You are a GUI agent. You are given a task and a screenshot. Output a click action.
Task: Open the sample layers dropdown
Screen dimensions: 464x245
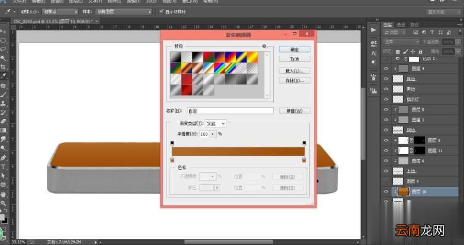[124, 11]
